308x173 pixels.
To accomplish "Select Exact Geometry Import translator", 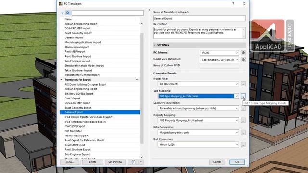I will 100,33.
